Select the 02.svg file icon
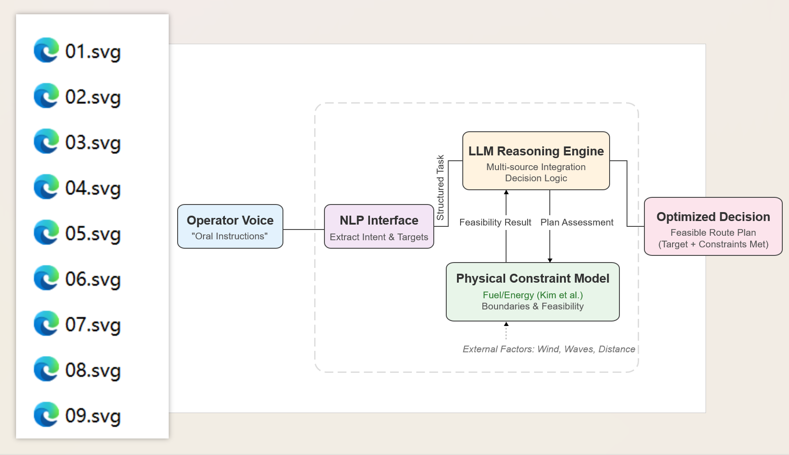 [x=46, y=96]
